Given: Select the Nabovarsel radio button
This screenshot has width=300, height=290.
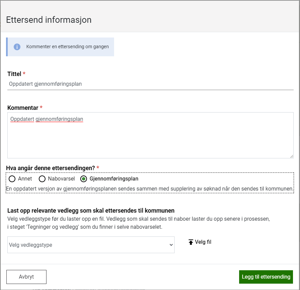Looking at the screenshot, I should point(42,179).
